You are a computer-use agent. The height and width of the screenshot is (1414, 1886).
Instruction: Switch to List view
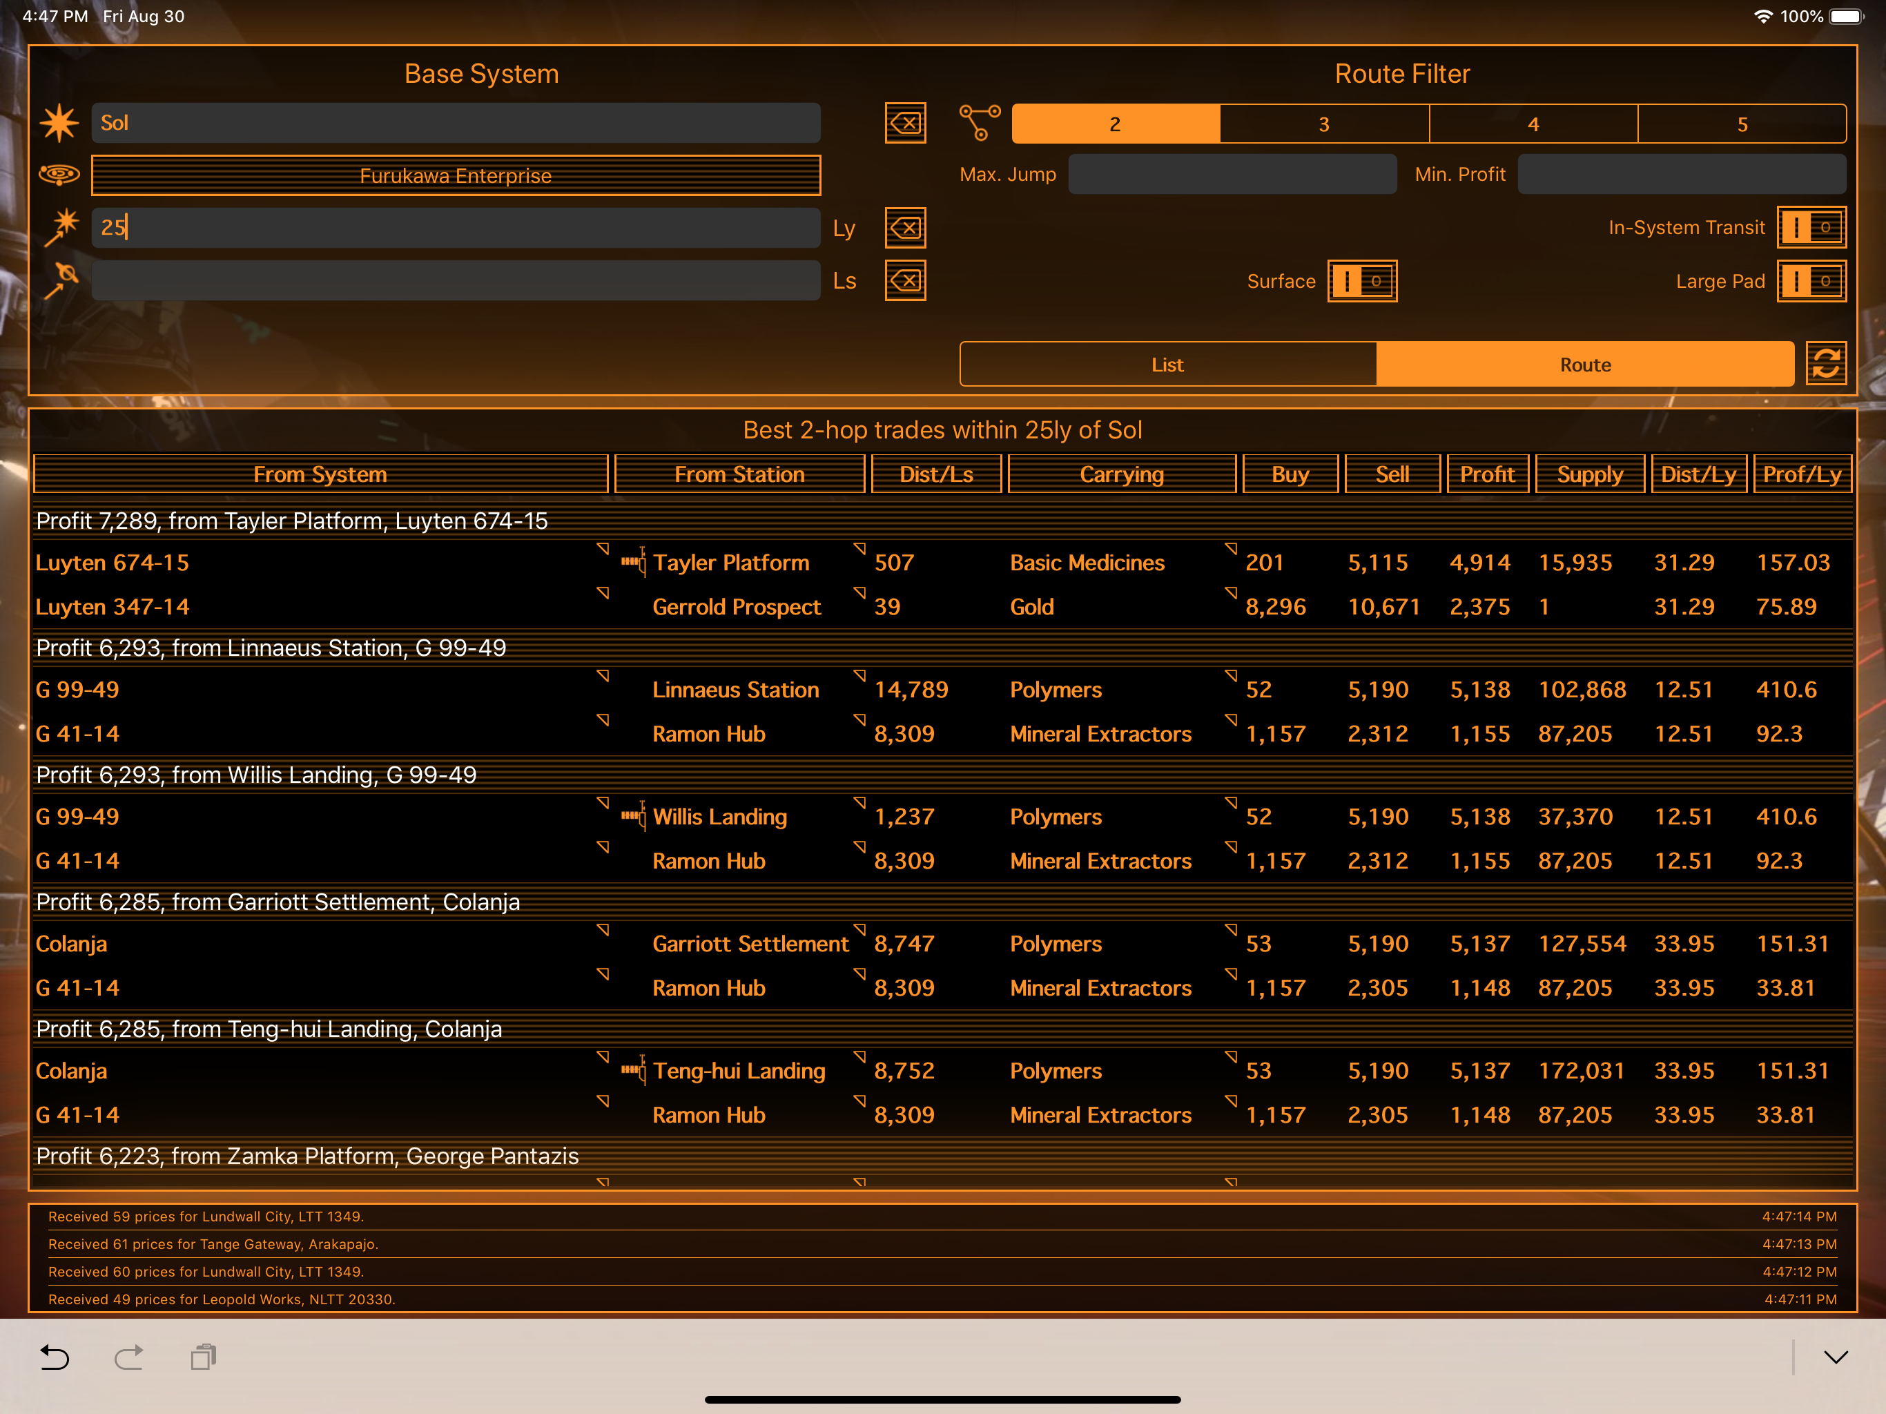click(1167, 364)
